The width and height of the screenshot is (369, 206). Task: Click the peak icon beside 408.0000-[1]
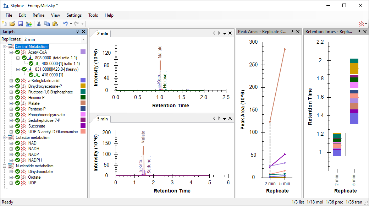pos(37,64)
